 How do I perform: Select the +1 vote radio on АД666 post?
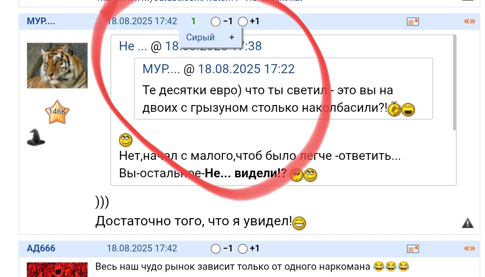(243, 249)
